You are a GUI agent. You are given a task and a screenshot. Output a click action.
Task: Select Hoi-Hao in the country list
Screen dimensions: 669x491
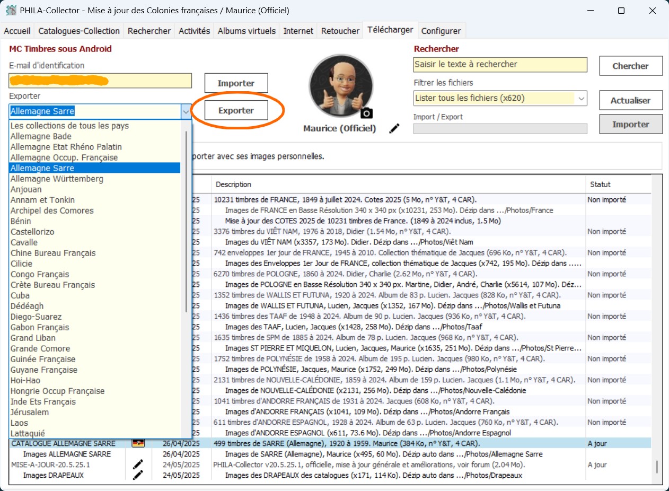point(95,380)
